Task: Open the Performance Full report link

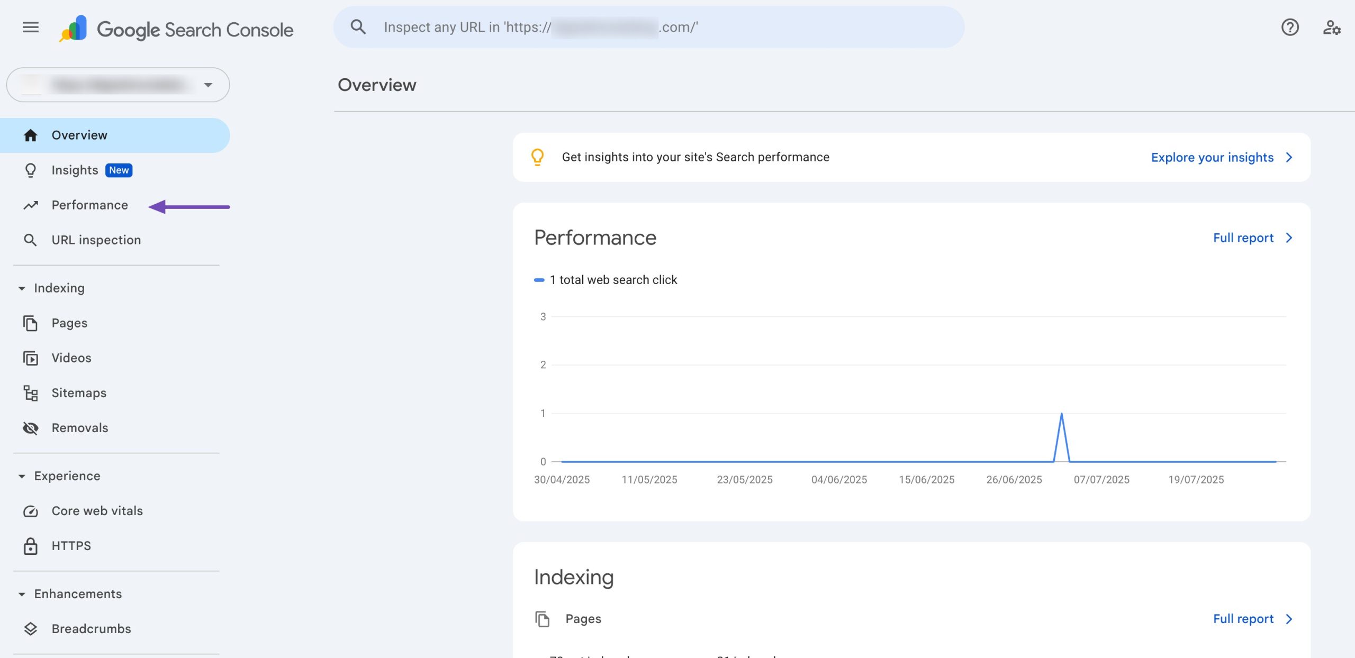Action: coord(1244,237)
